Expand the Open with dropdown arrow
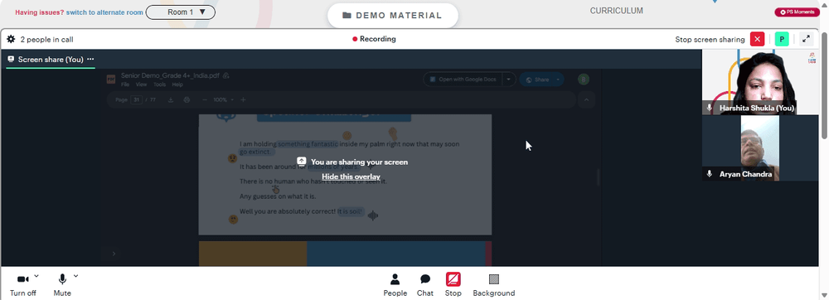Screen dimensions: 829x300 (x=509, y=80)
